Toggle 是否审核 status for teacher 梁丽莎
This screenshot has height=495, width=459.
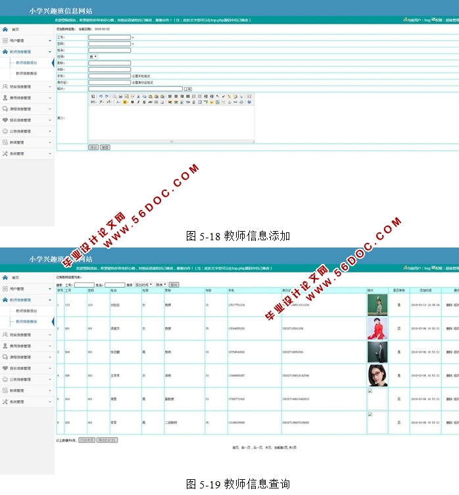pyautogui.click(x=399, y=328)
